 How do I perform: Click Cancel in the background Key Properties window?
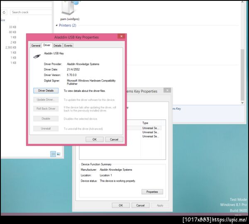pyautogui.click(x=140, y=205)
